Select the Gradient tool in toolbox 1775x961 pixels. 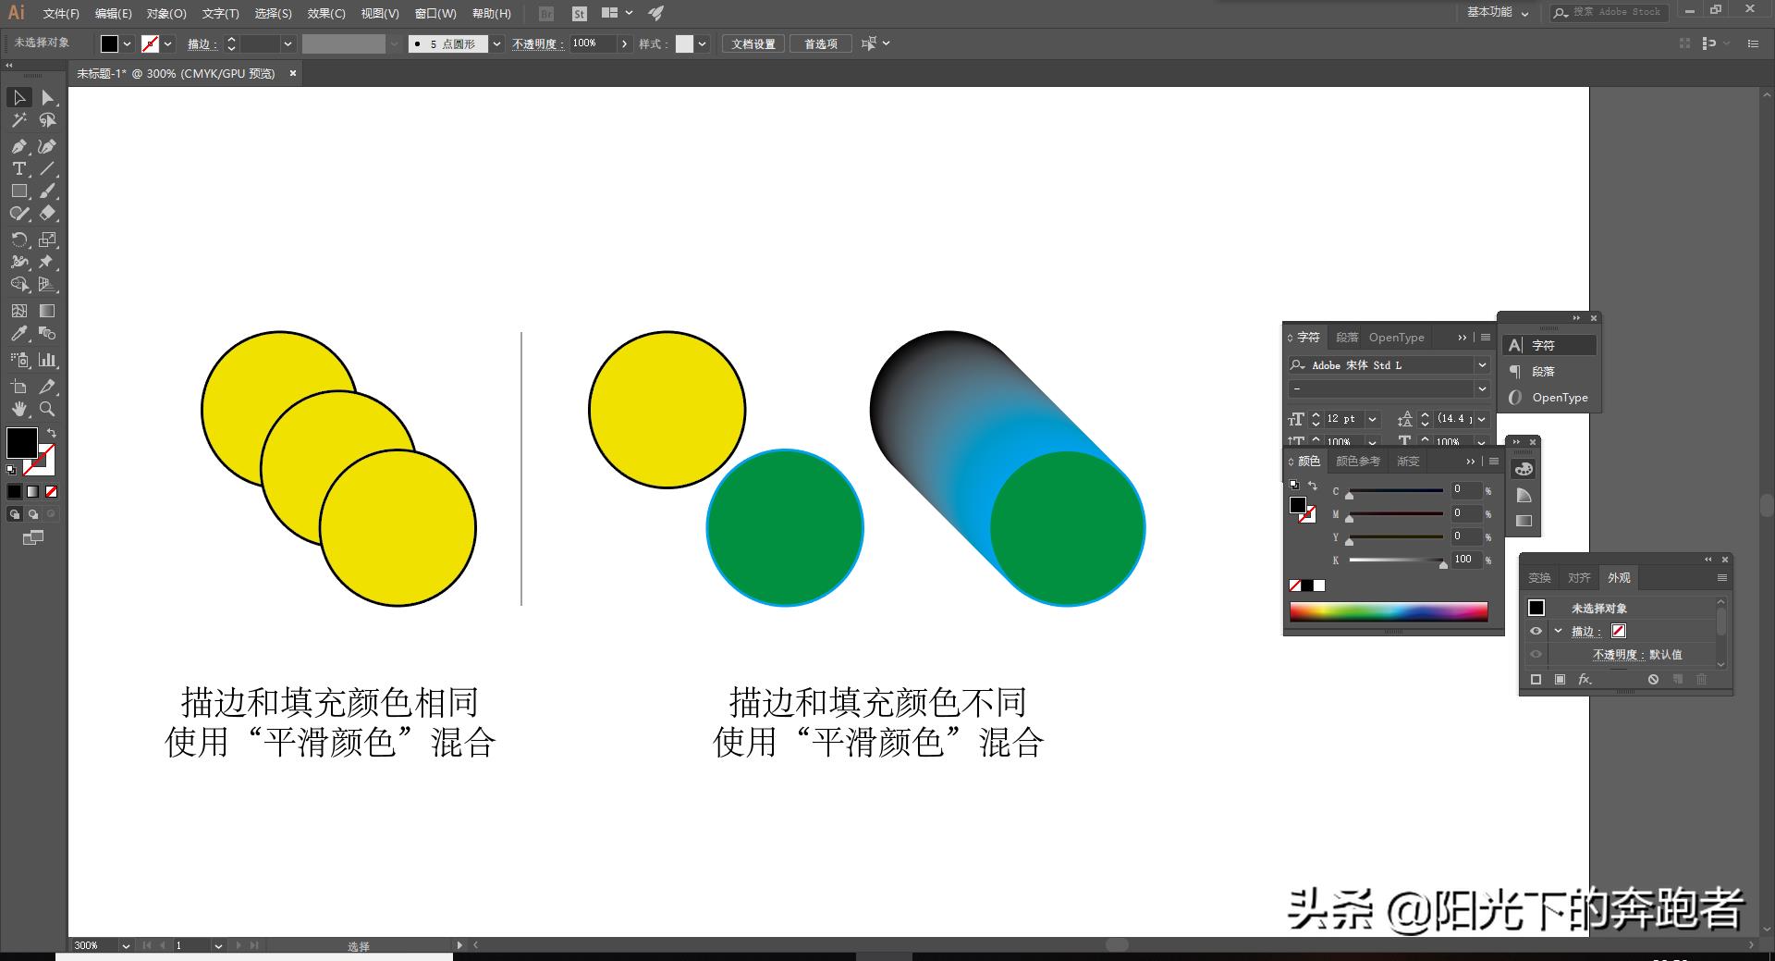pyautogui.click(x=47, y=311)
